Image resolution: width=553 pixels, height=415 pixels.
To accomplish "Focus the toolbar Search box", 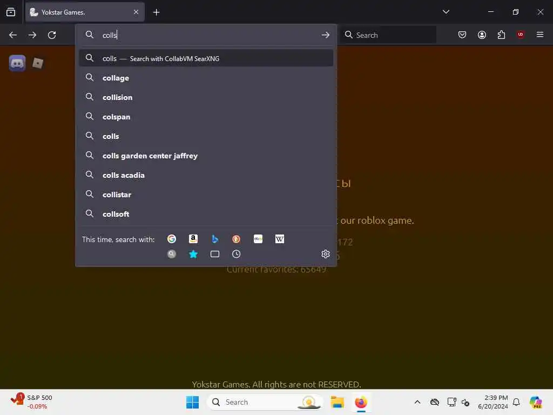I will [388, 35].
